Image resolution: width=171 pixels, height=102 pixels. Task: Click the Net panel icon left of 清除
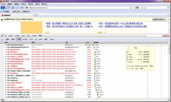tap(2, 39)
